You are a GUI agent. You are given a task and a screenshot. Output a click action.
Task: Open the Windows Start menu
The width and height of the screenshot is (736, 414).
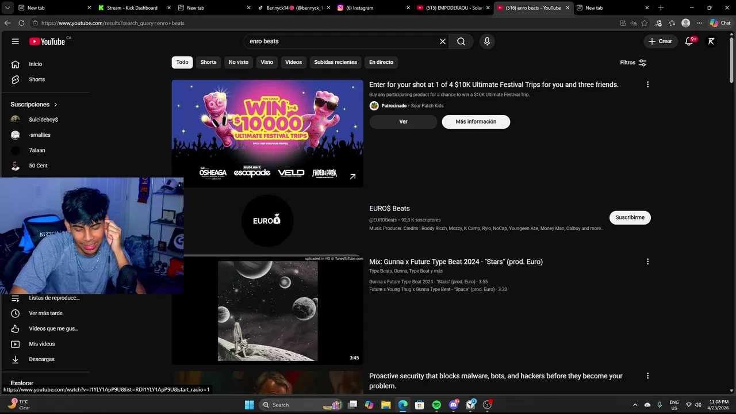[x=249, y=405]
